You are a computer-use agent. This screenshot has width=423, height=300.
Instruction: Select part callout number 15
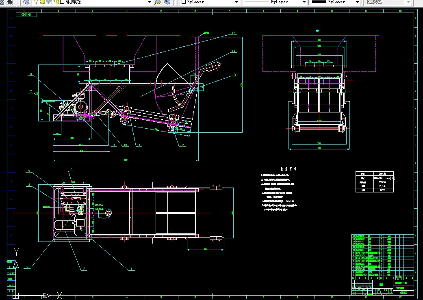pos(234,33)
